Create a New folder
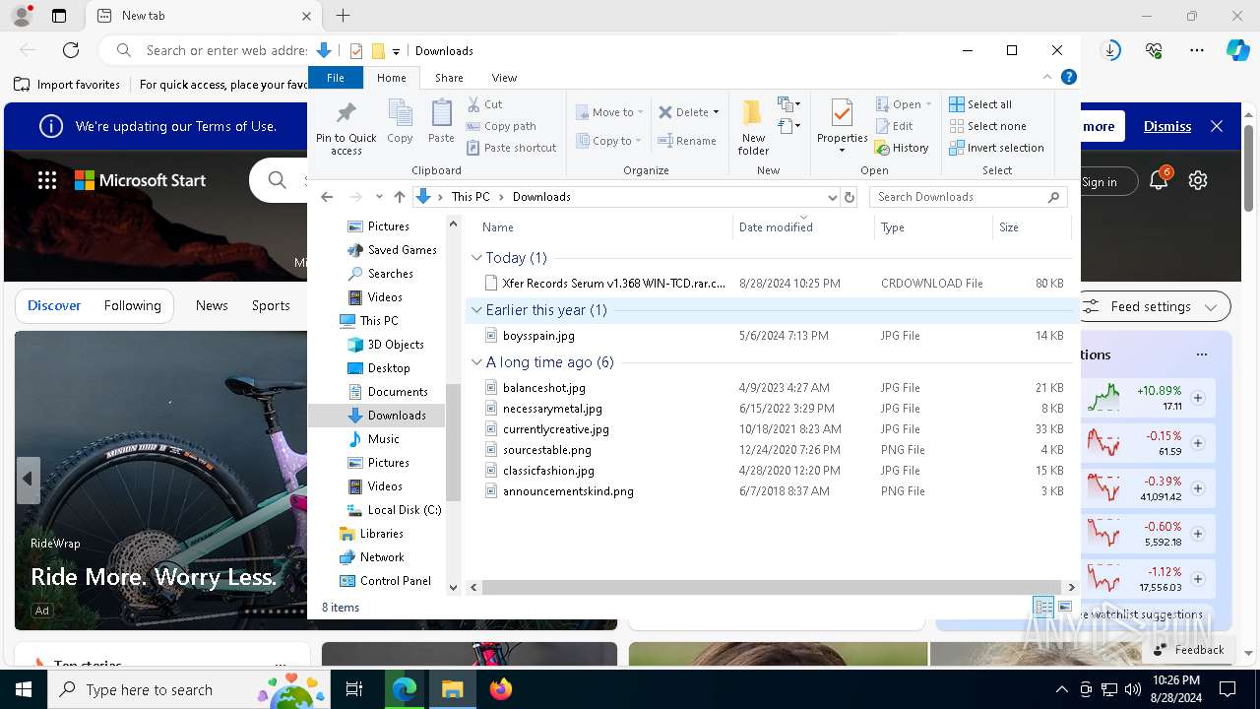 [x=753, y=126]
